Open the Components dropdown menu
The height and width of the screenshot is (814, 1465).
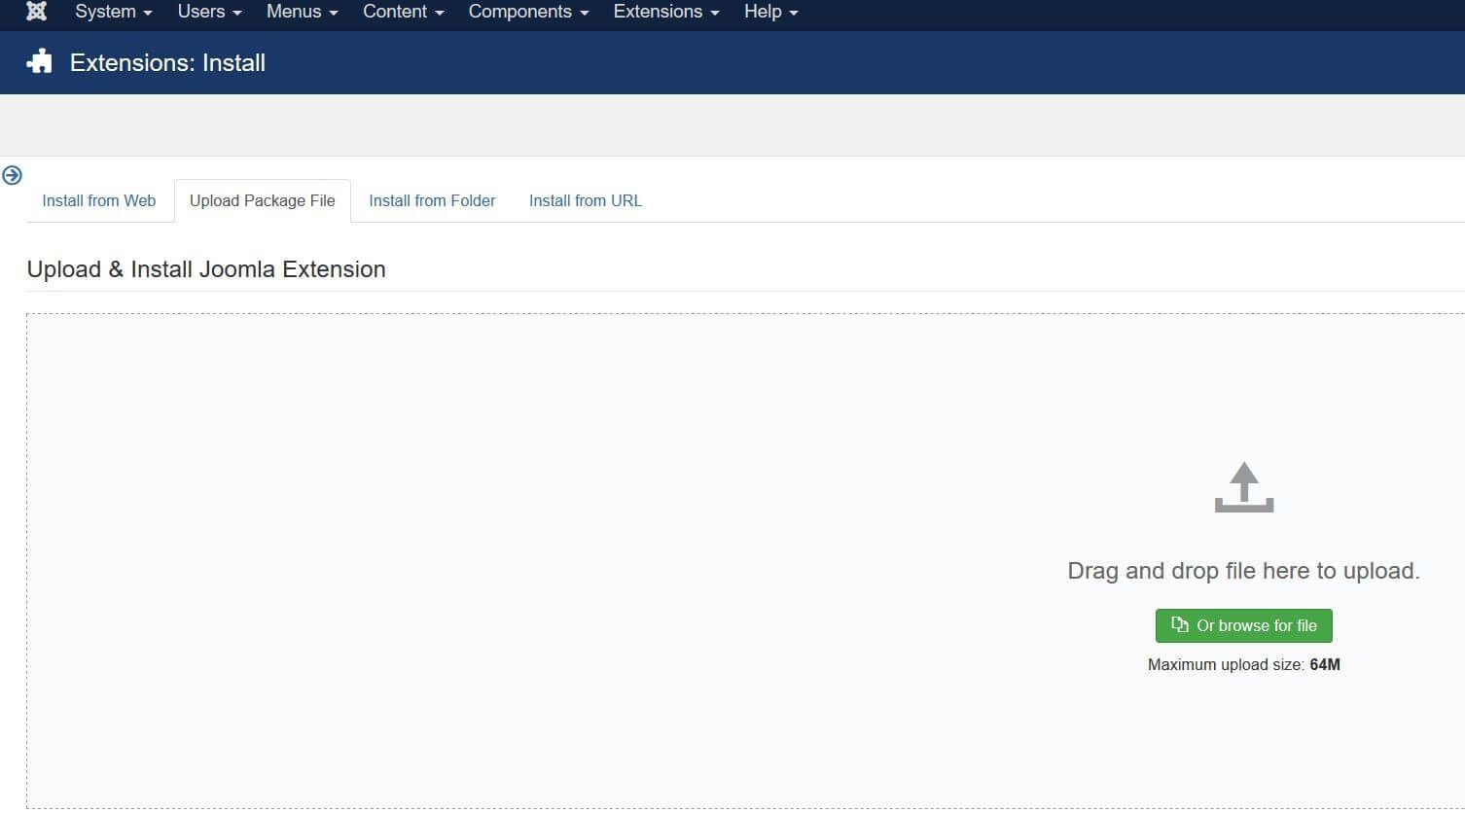[x=528, y=12]
